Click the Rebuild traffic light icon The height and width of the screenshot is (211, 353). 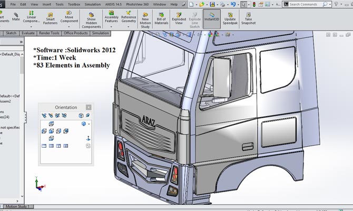tap(254, 4)
